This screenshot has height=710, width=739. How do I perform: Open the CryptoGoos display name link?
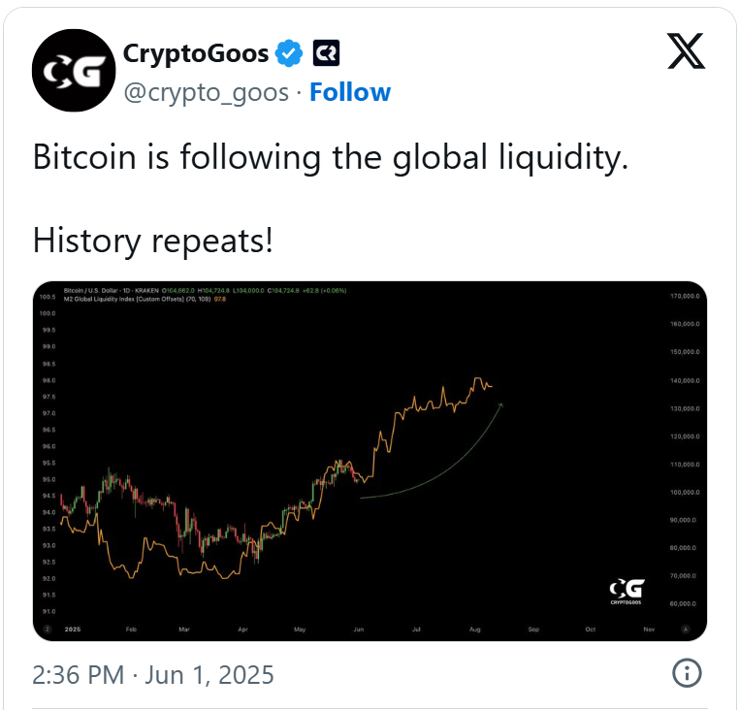click(x=196, y=53)
